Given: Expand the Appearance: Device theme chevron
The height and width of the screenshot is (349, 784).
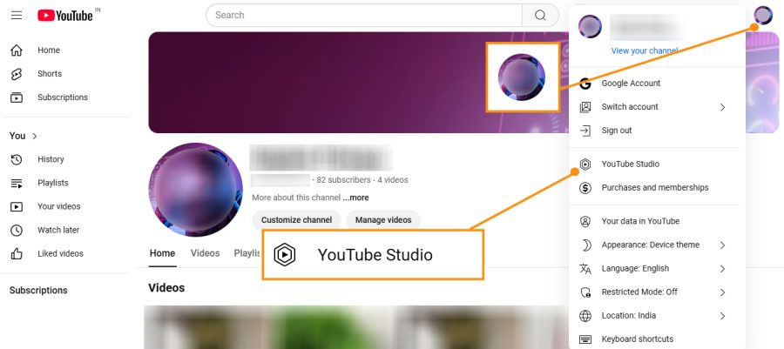Looking at the screenshot, I should tap(722, 245).
